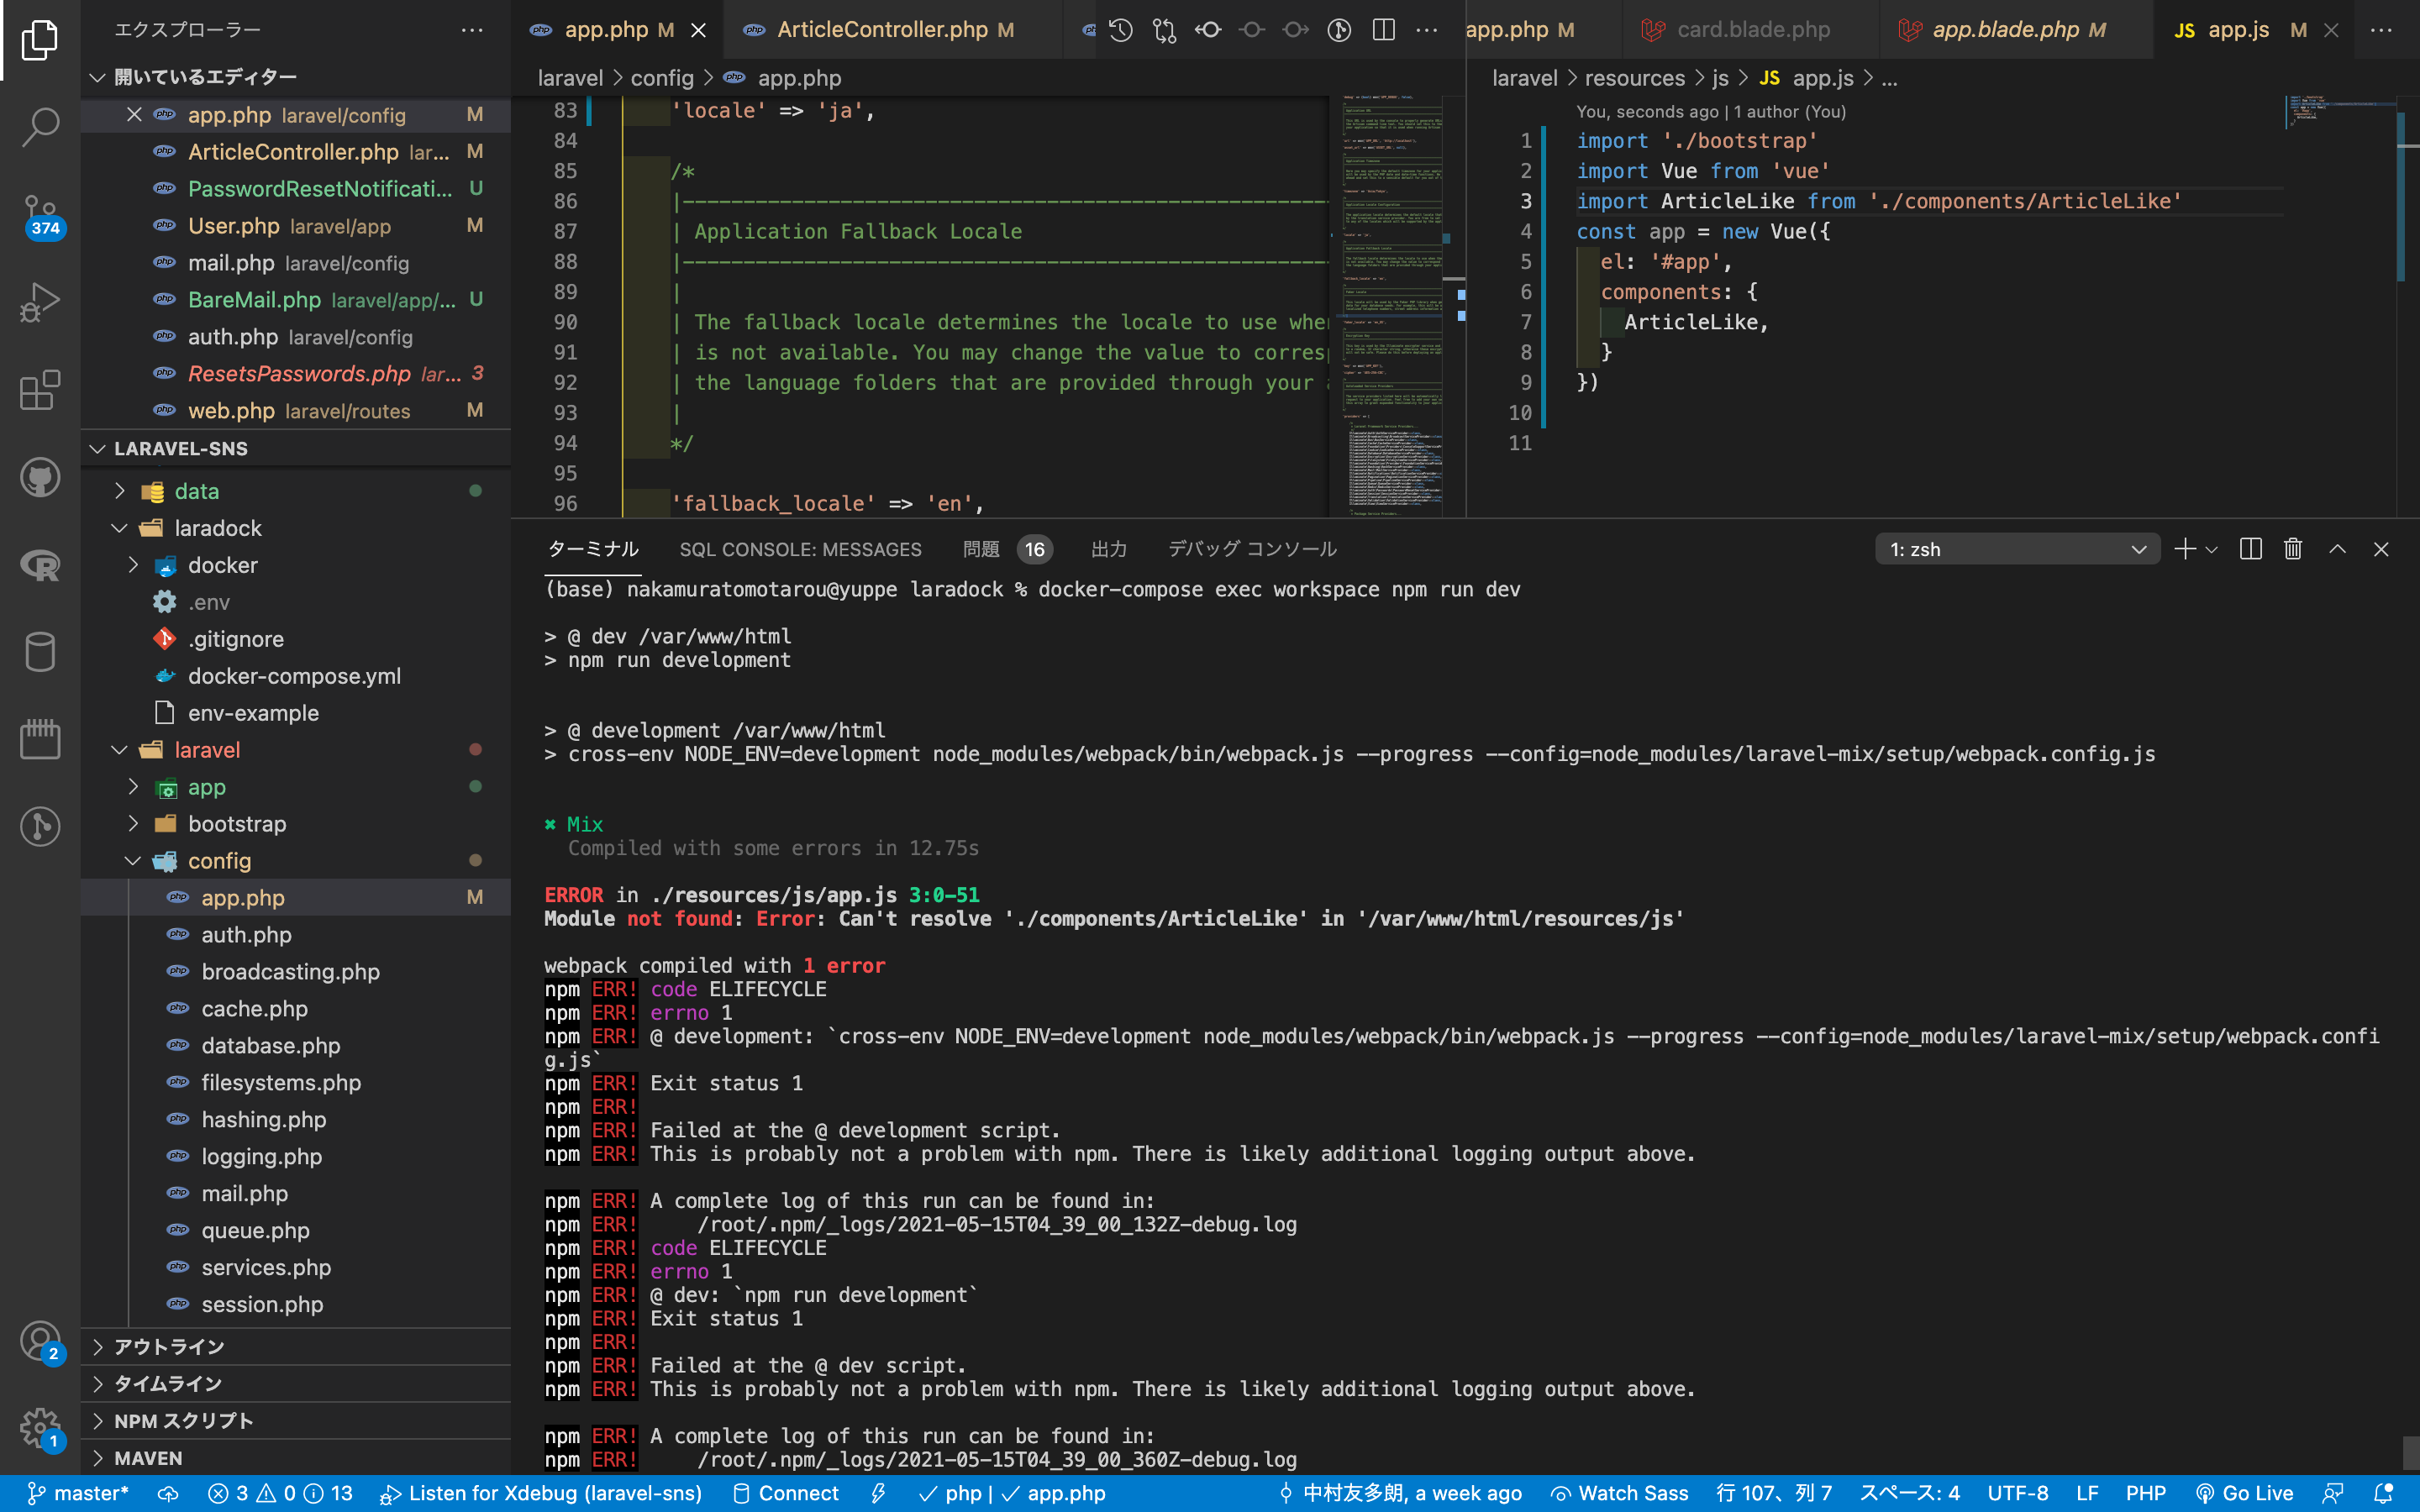Maximize terminal panel using the up chevron
This screenshot has width=2420, height=1512.
coord(2337,549)
